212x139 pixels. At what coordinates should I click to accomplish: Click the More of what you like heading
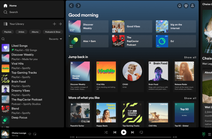tap(84, 98)
